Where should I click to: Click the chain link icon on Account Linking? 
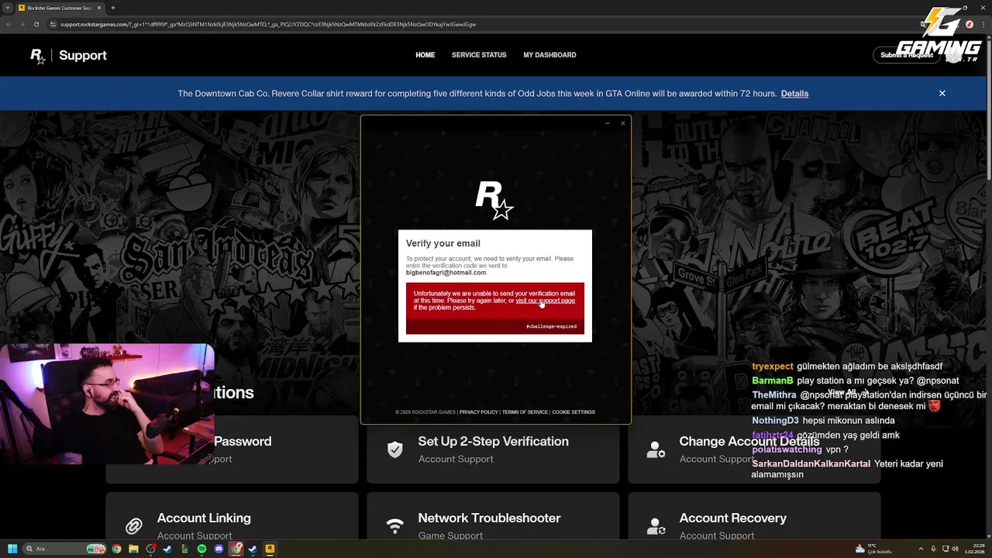pos(134,527)
